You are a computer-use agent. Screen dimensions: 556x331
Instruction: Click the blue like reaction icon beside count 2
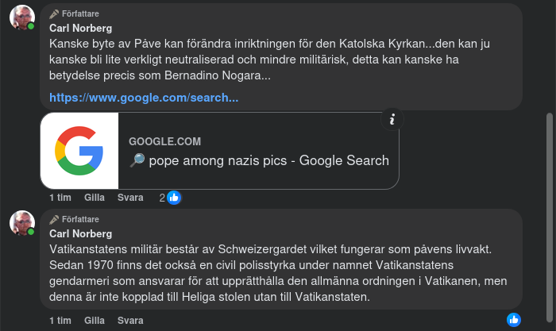(x=173, y=198)
